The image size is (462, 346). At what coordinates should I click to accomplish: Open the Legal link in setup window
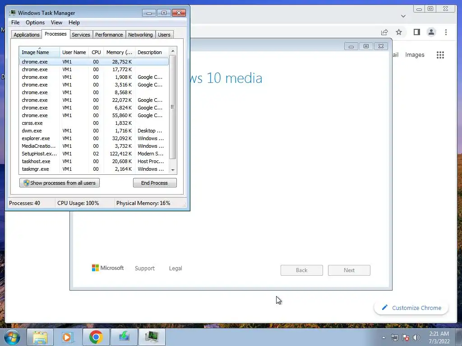pos(176,269)
